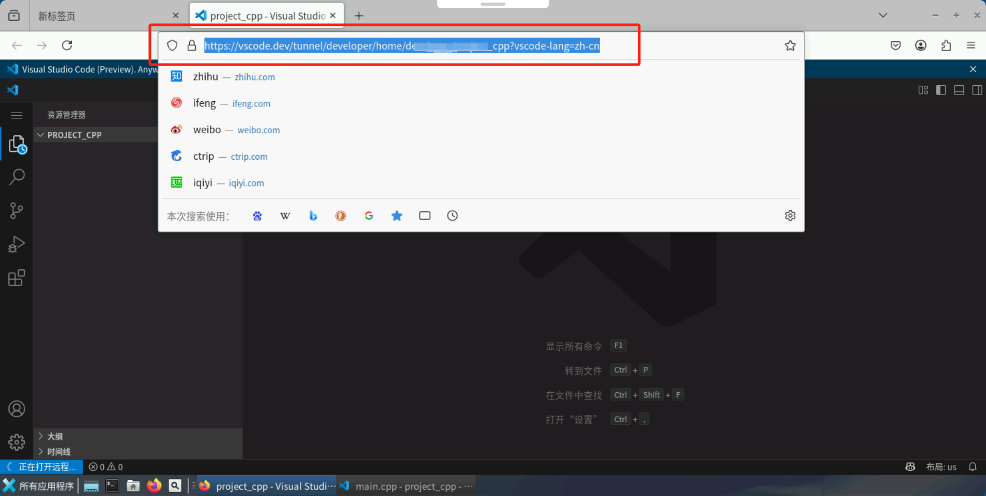The image size is (986, 496).
Task: Select the Search icon in the Activity Bar
Action: (17, 177)
